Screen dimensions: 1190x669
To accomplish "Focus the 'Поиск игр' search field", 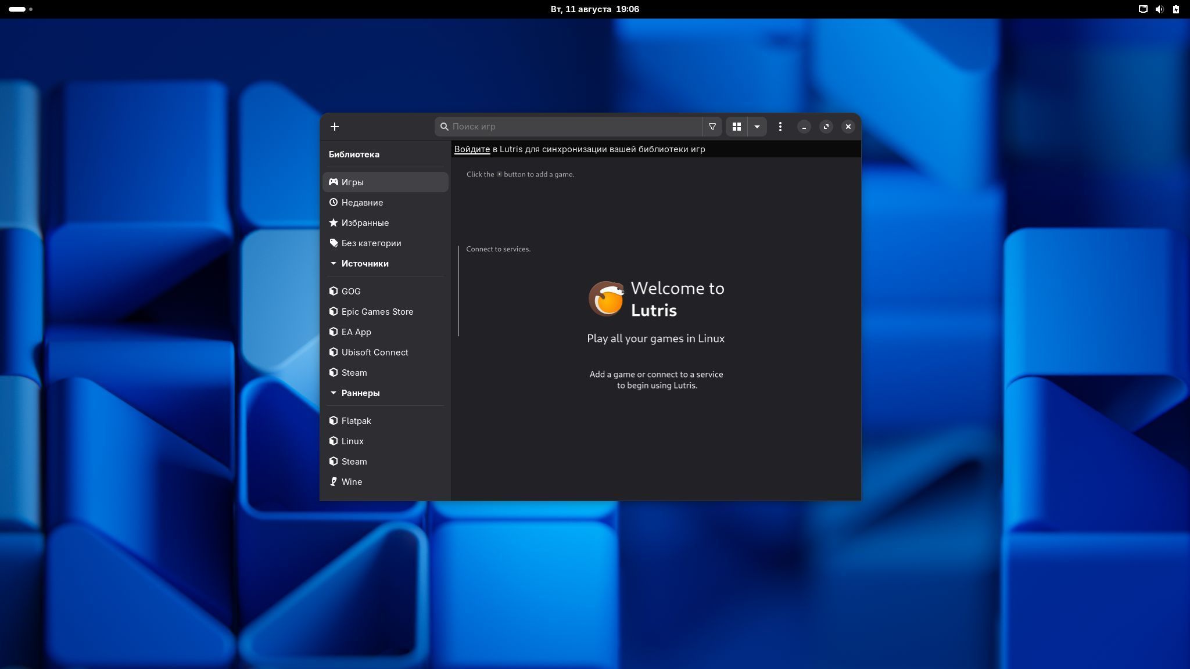I will coord(568,127).
